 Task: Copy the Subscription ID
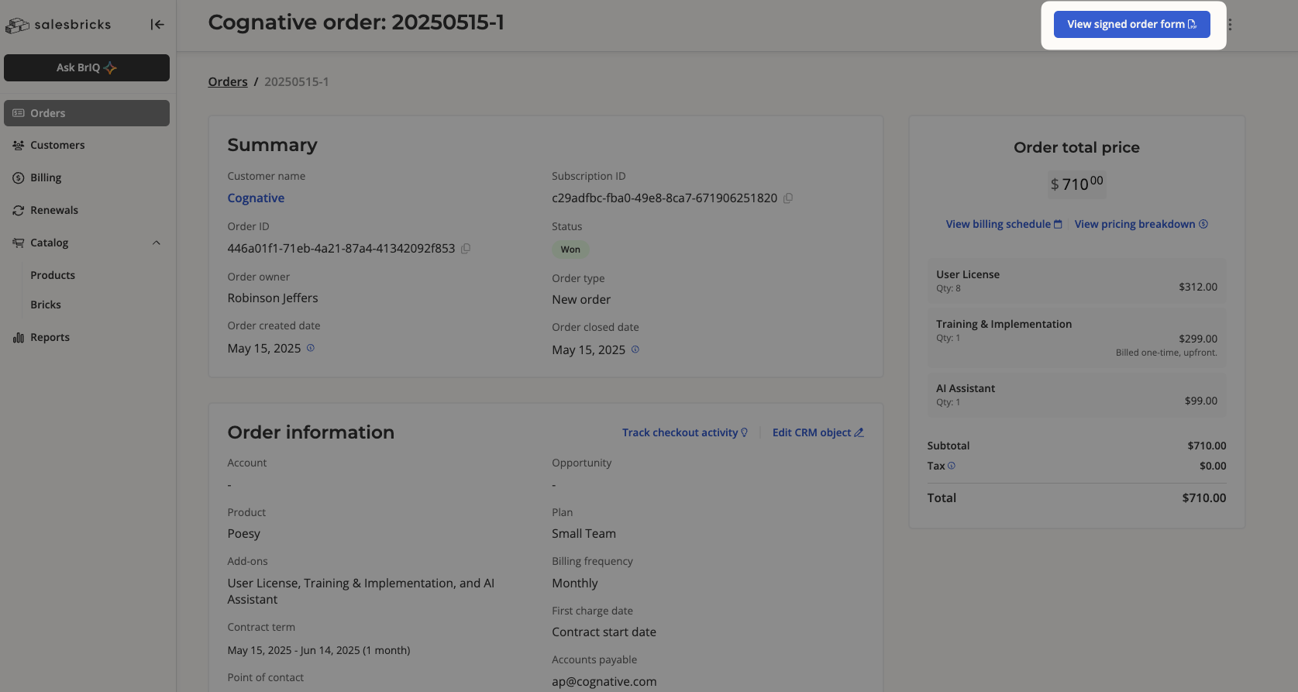(788, 198)
